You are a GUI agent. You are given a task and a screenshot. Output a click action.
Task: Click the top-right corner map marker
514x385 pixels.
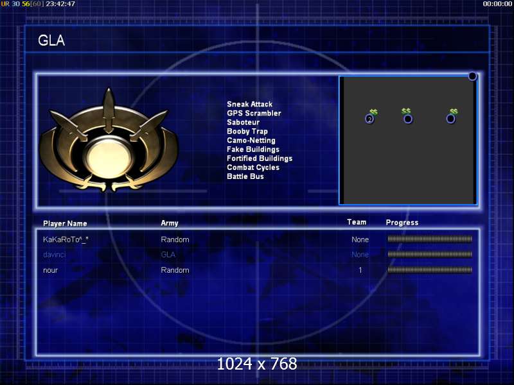click(x=472, y=76)
